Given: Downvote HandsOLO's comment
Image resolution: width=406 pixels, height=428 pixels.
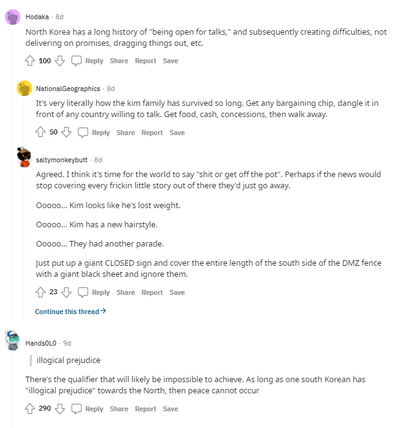Looking at the screenshot, I should [x=60, y=409].
